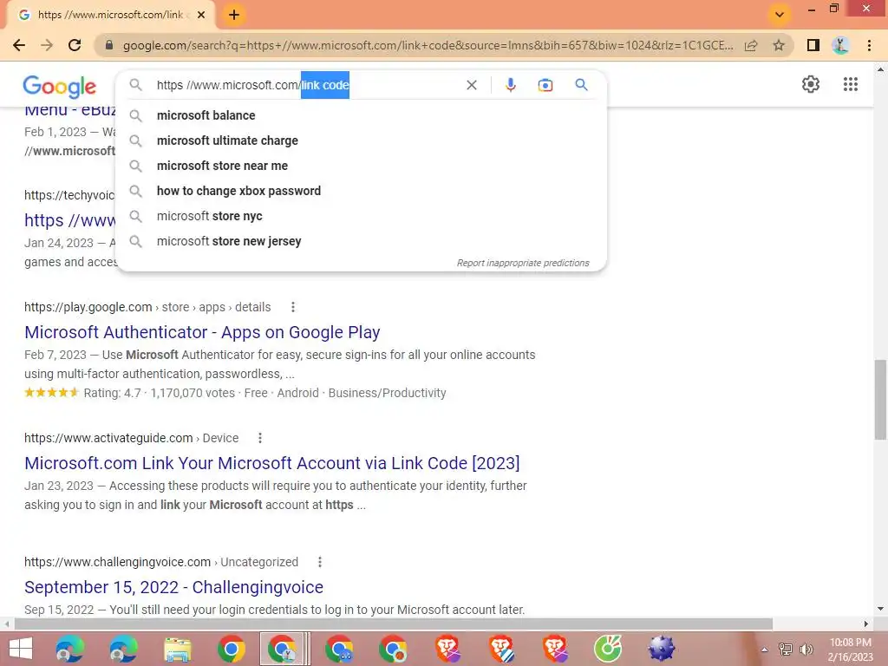The width and height of the screenshot is (888, 666).
Task: Open the Windows Start menu
Action: (21, 649)
